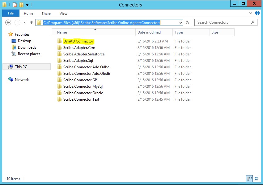Click the 10 items status bar text
Viewport: 263px width, 185px height.
(13, 179)
